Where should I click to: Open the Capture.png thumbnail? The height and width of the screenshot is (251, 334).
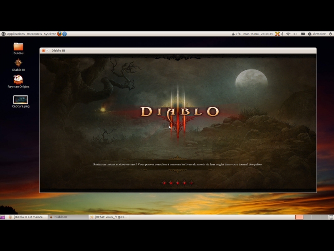pos(20,100)
